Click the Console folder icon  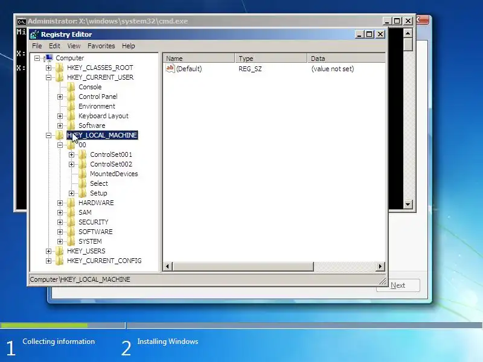pos(71,87)
